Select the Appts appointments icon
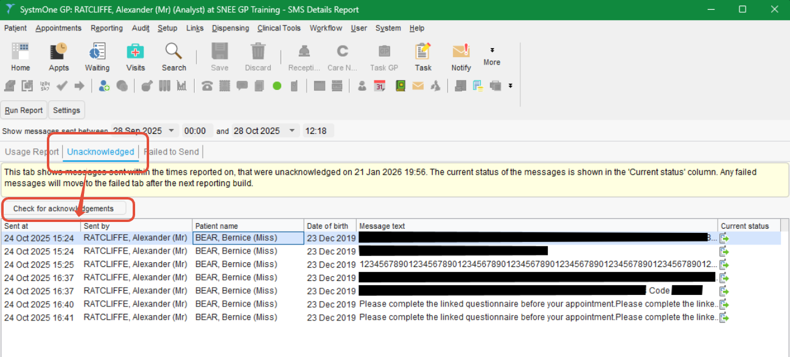The width and height of the screenshot is (790, 357). [x=58, y=56]
